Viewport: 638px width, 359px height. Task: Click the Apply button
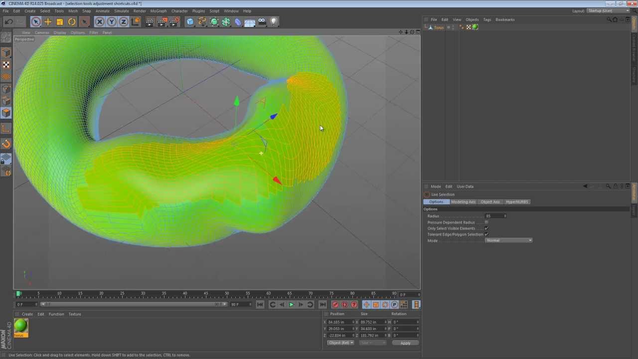[405, 343]
